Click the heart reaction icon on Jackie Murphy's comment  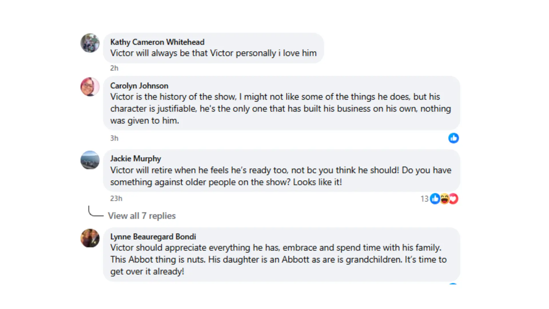pos(453,199)
